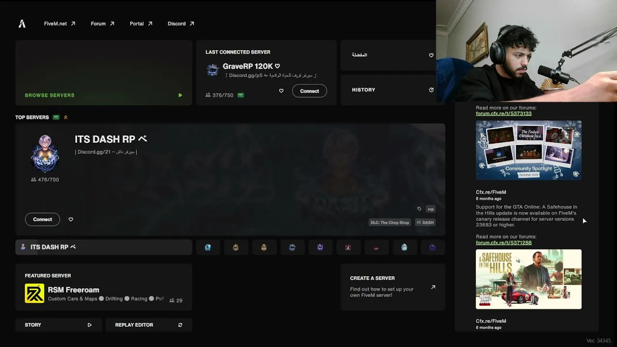
Task: Click the Cfx.re/FiveM author below Safehouse image
Action: coord(491,321)
